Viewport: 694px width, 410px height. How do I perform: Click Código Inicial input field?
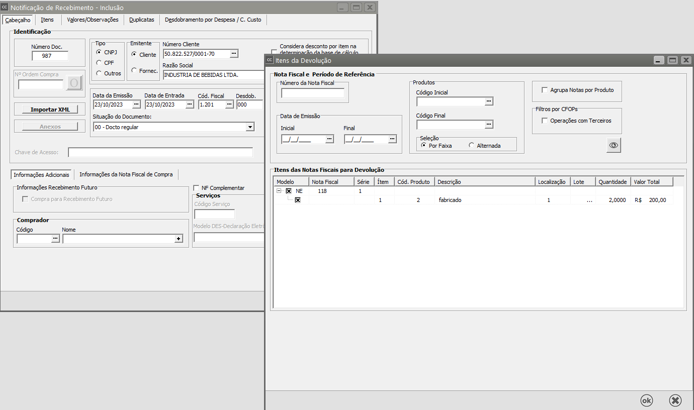point(451,101)
